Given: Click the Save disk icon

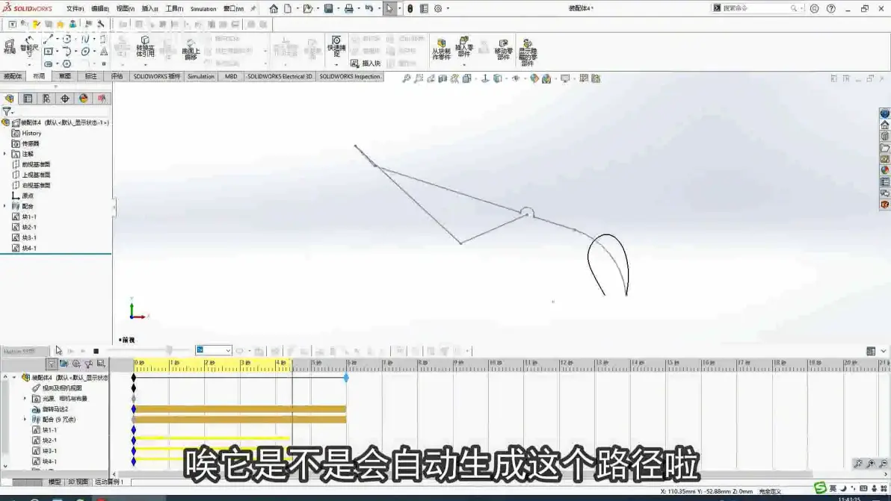Looking at the screenshot, I should [328, 8].
